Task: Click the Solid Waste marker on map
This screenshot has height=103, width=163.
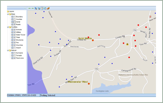Action: 93,40
